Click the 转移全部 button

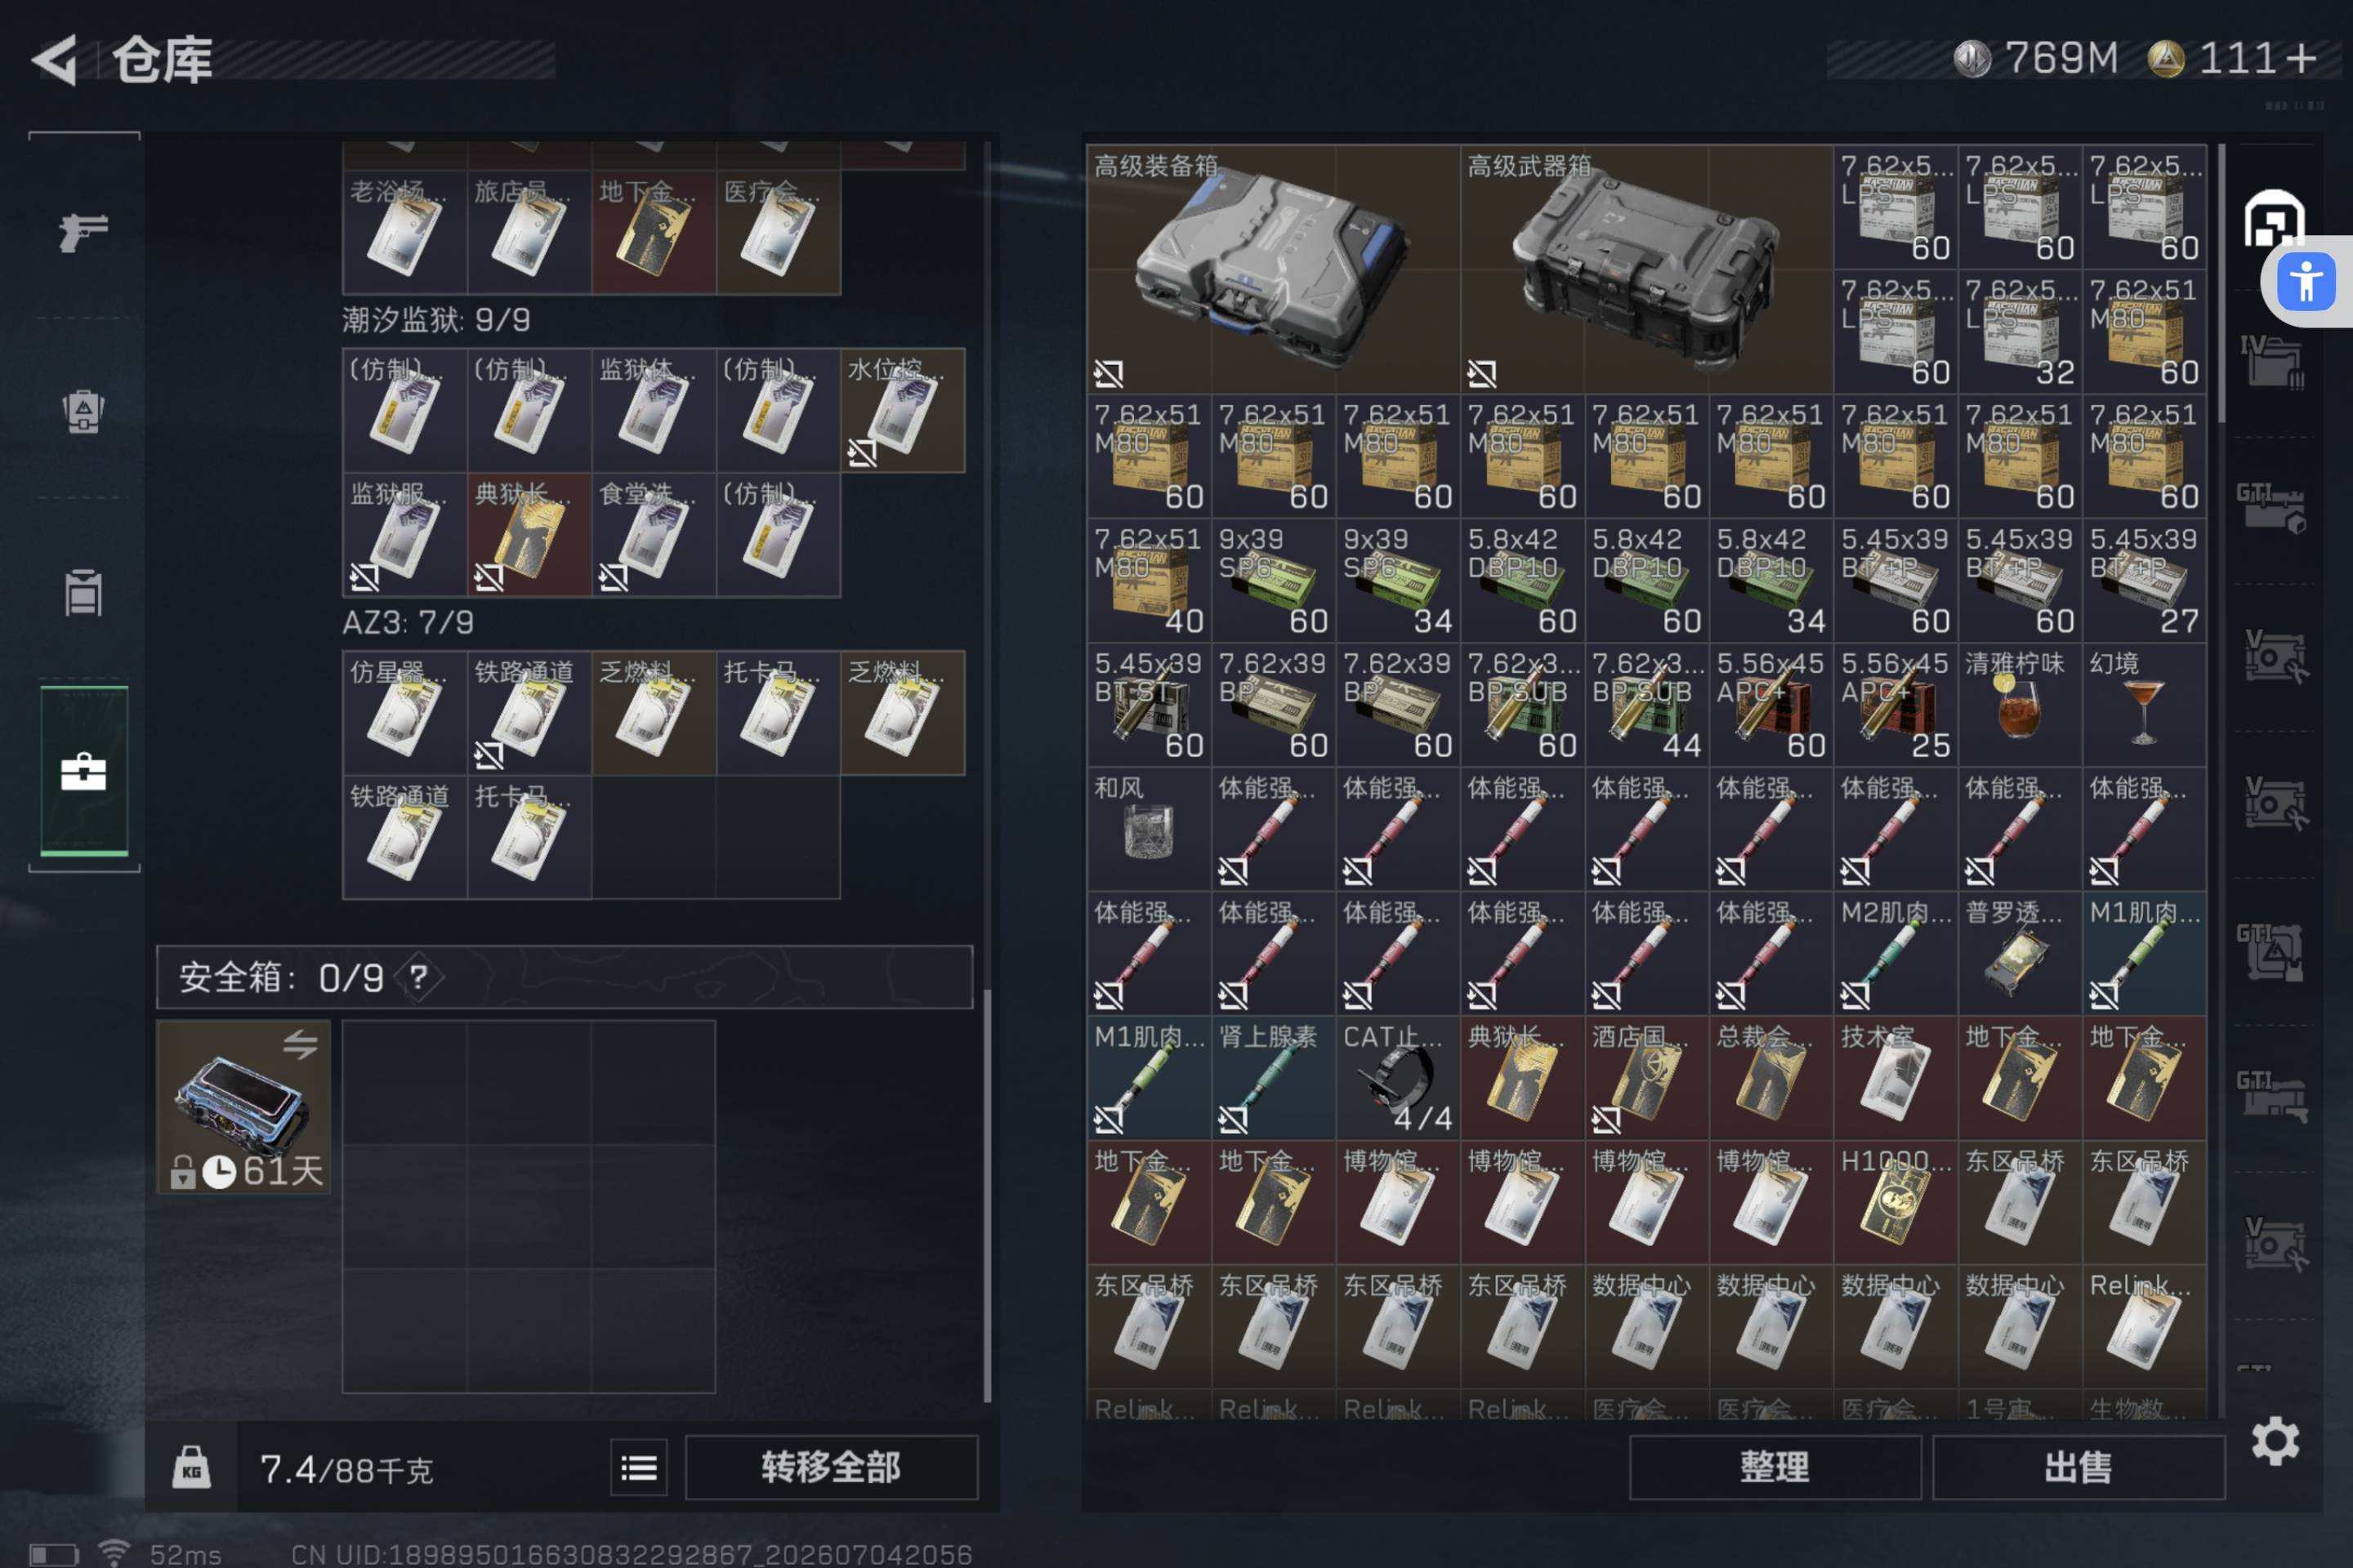pyautogui.click(x=830, y=1468)
